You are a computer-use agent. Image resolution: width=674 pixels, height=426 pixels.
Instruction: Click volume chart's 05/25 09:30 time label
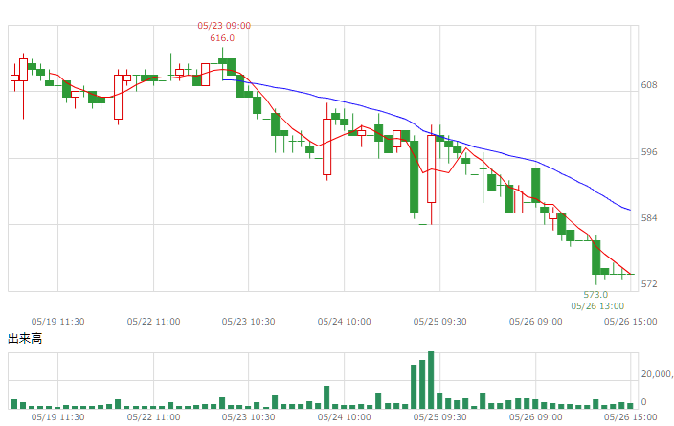click(x=439, y=417)
